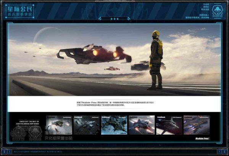Open the sixth Fieldbook ship thumbnail
The width and height of the screenshot is (229, 156).
pyautogui.click(x=197, y=125)
